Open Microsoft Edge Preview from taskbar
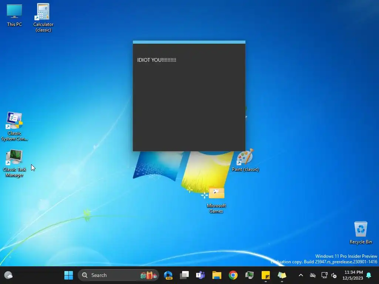 coord(168,275)
